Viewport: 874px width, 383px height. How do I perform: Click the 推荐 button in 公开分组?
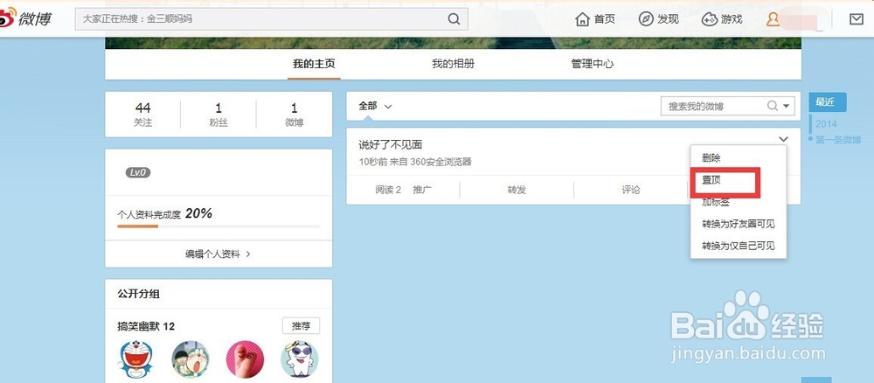[x=301, y=326]
